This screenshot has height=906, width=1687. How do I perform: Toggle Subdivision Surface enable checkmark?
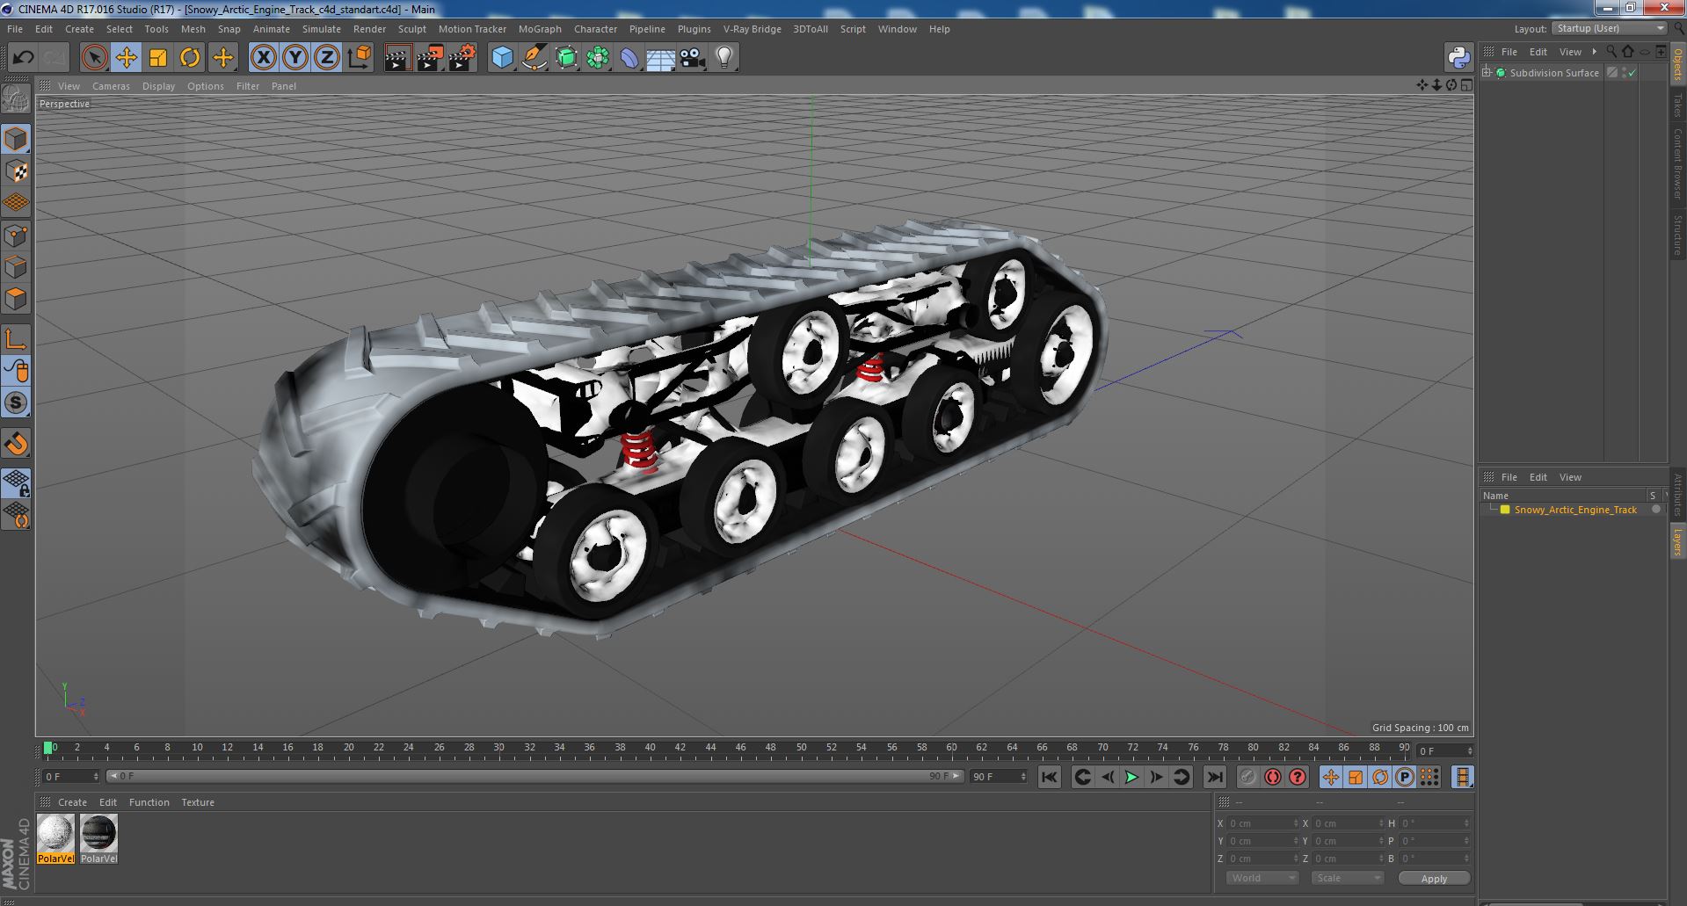pyautogui.click(x=1632, y=73)
